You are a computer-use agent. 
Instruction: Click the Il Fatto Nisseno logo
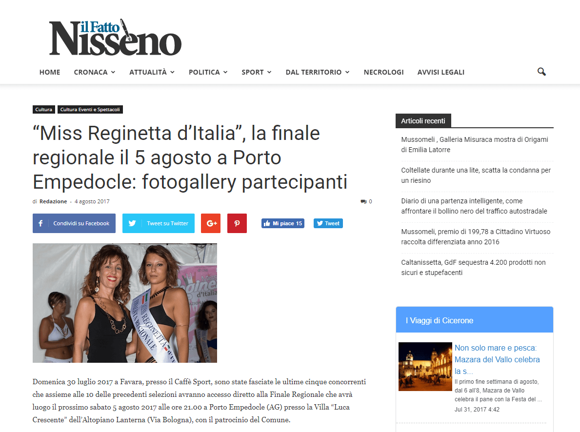click(x=116, y=38)
